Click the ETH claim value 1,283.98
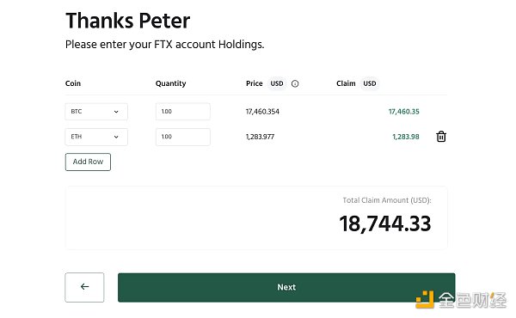 point(406,137)
